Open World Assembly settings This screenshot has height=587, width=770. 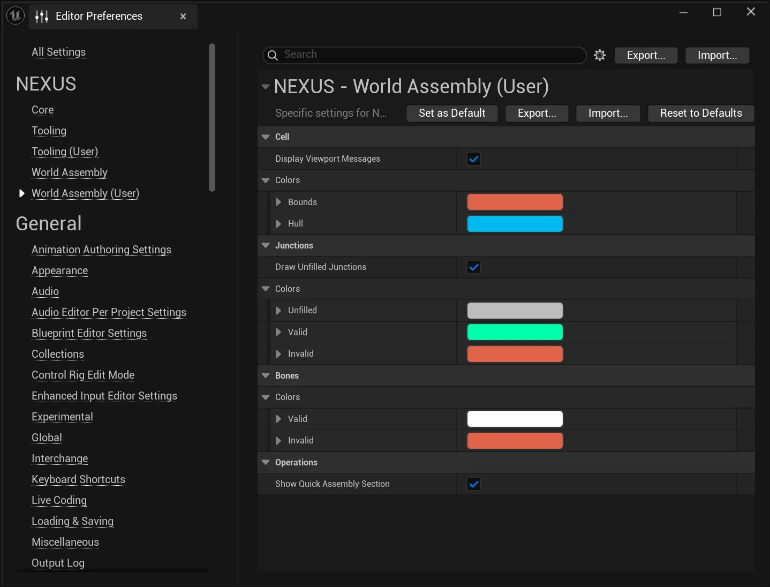coord(70,172)
